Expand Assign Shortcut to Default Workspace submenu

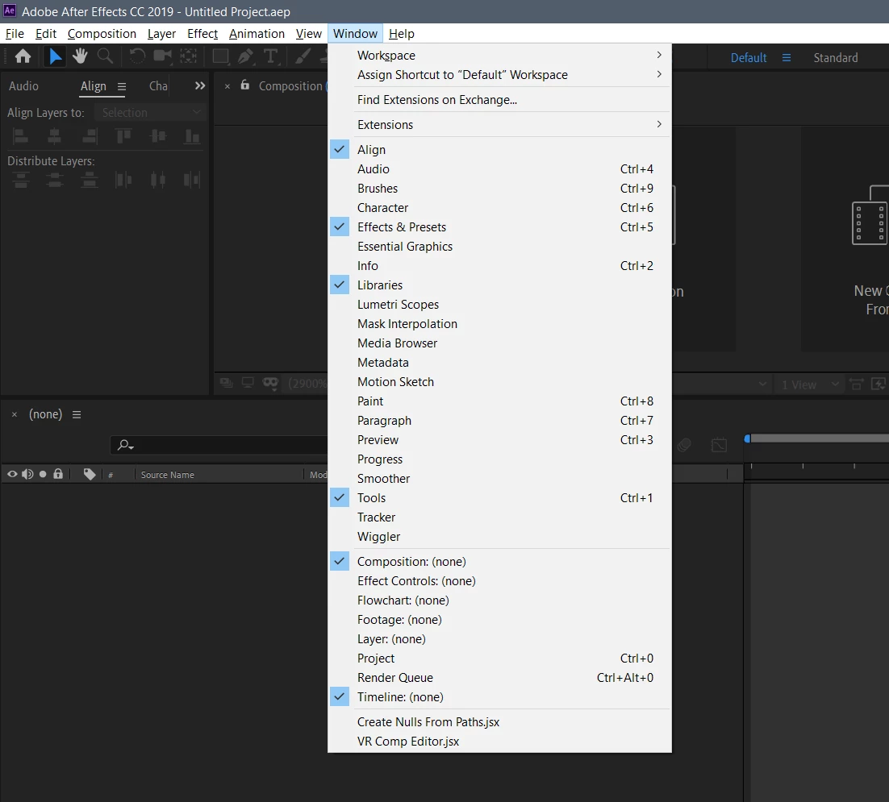(499, 75)
